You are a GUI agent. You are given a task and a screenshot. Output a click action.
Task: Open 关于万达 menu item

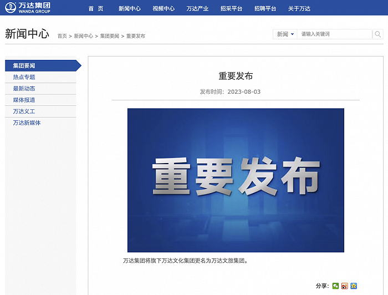coord(299,9)
